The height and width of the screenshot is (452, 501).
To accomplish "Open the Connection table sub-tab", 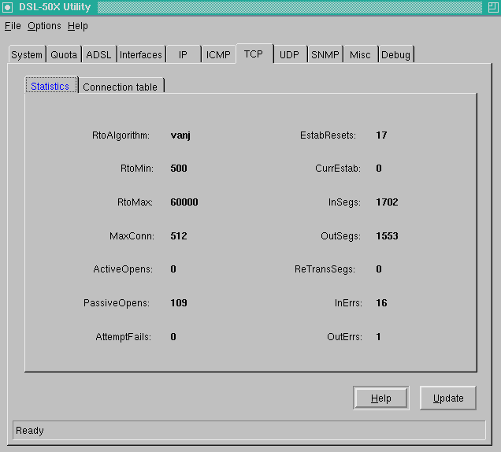I will pos(121,87).
